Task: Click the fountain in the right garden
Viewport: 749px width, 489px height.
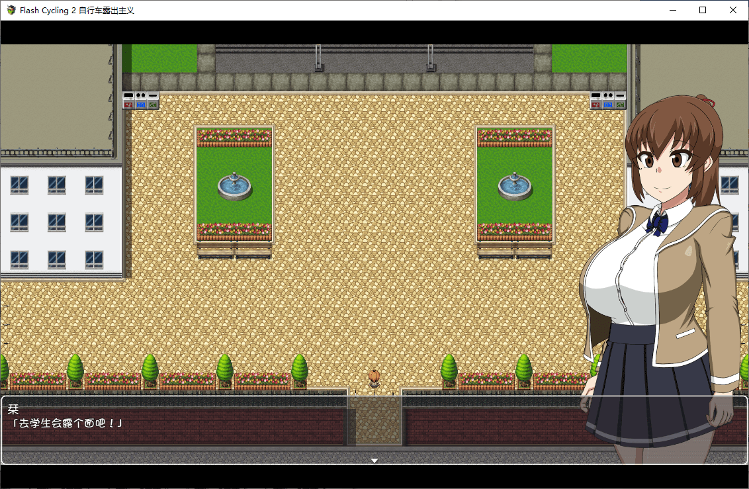Action: (x=515, y=187)
